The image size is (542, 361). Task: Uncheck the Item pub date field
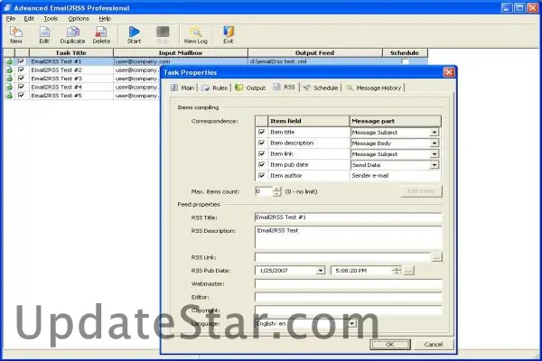point(262,164)
